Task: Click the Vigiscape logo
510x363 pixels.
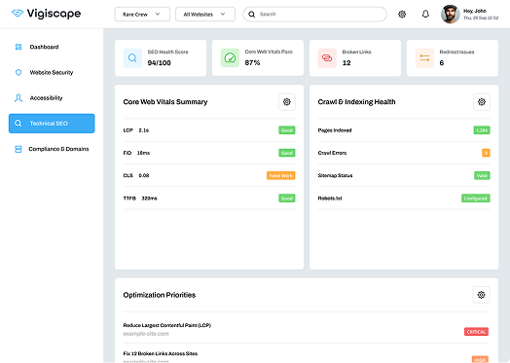Action: 46,14
